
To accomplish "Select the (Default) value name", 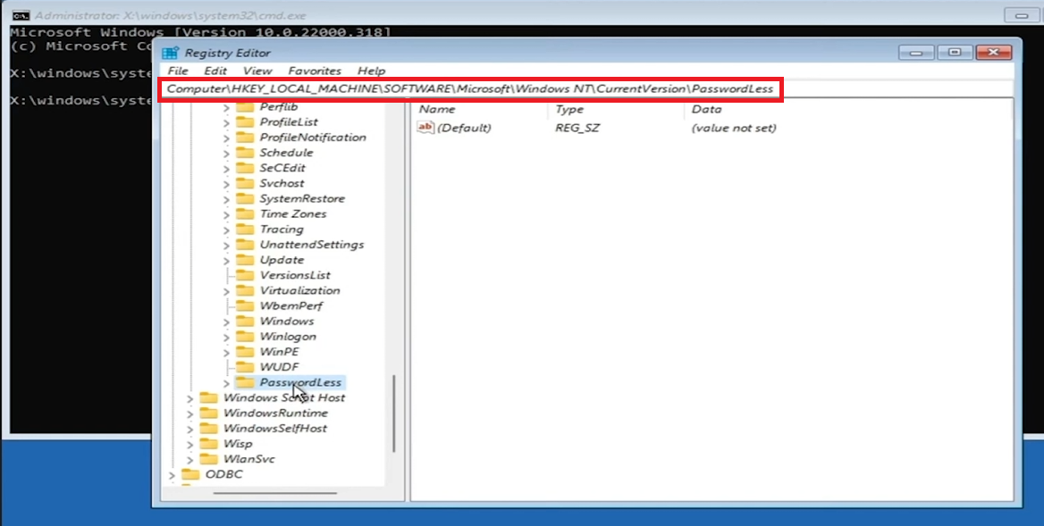I will tap(464, 128).
